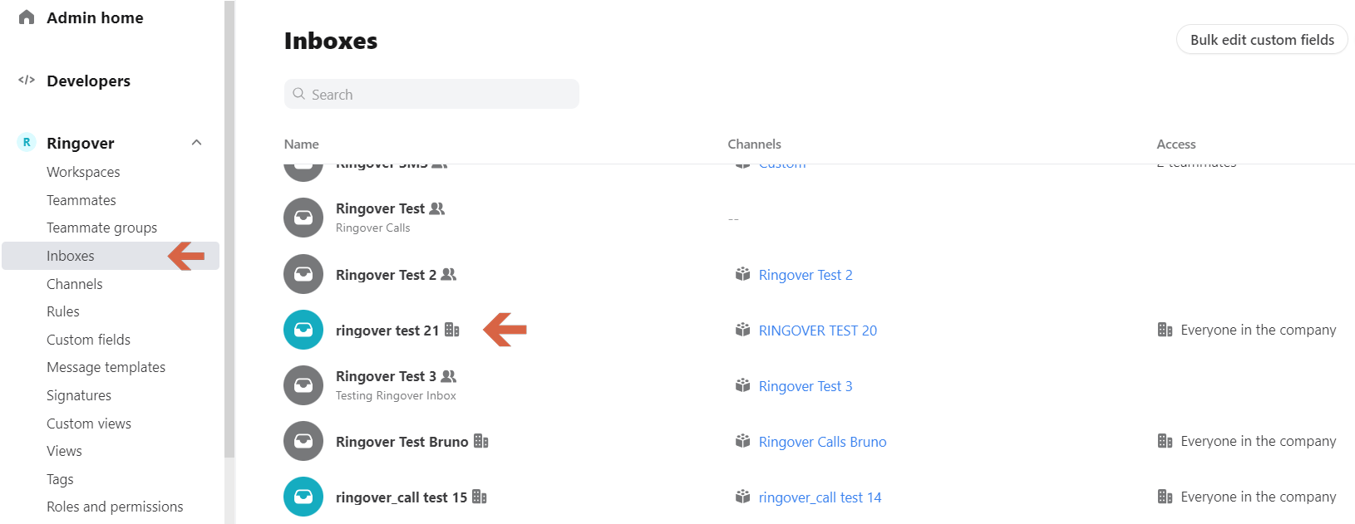This screenshot has width=1355, height=524.
Task: Click the Developers code brackets icon
Action: (27, 81)
